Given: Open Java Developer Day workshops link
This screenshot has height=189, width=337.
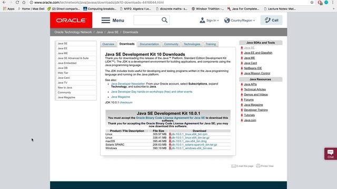Looking at the screenshot, I should (x=152, y=92).
